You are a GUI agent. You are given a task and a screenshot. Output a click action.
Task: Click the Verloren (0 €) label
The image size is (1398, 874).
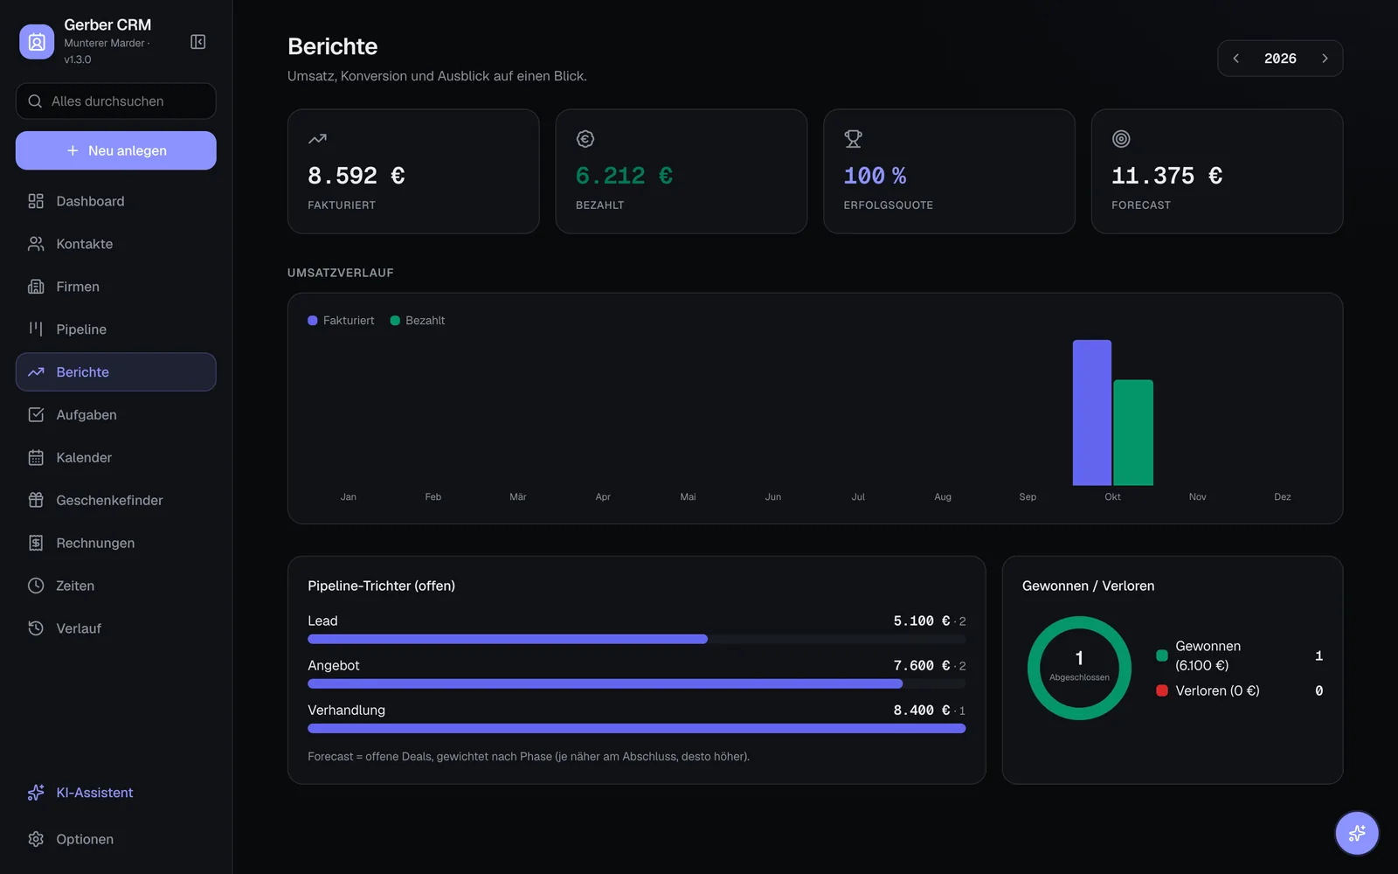click(1217, 690)
